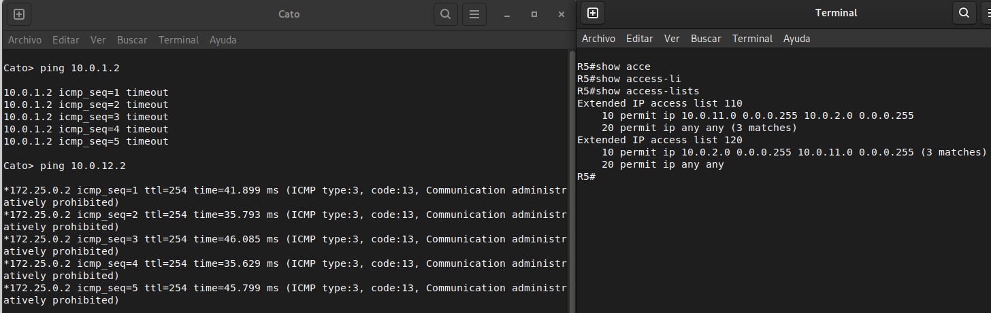Image resolution: width=991 pixels, height=313 pixels.
Task: Minimize the Cato window
Action: (507, 14)
